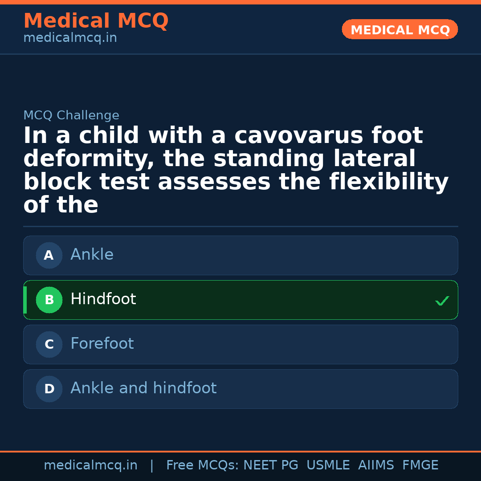Viewport: 481px width, 481px height.
Task: Click the green checkmark on Hindfoot
Action: tap(442, 301)
